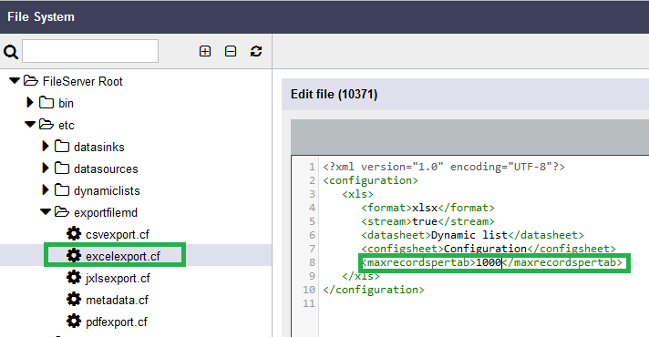Click the datasheet Dynamic list line

[472, 235]
